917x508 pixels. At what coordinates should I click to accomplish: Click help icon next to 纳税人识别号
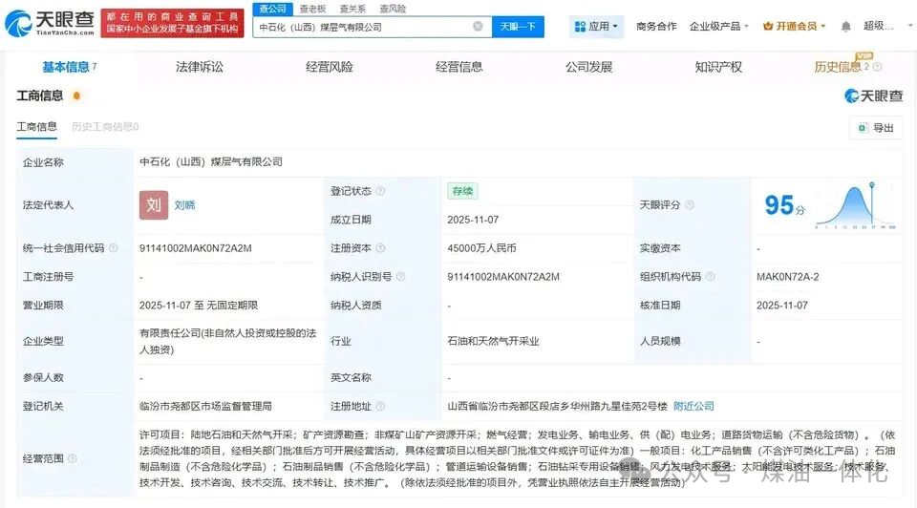tap(400, 277)
